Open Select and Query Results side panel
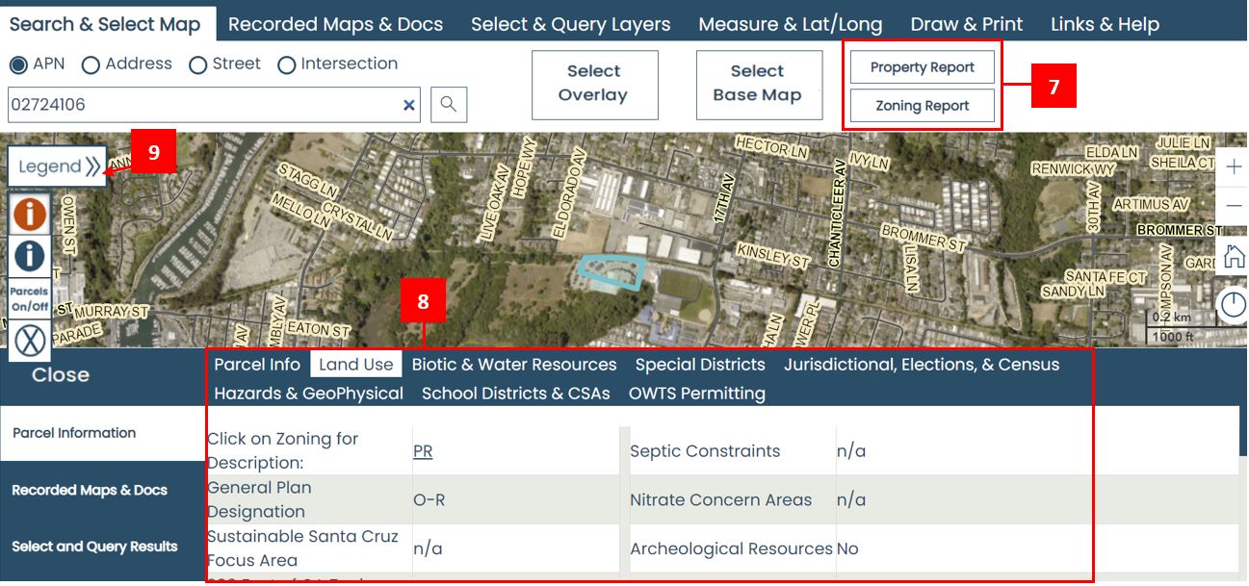The image size is (1249, 586). tap(102, 547)
